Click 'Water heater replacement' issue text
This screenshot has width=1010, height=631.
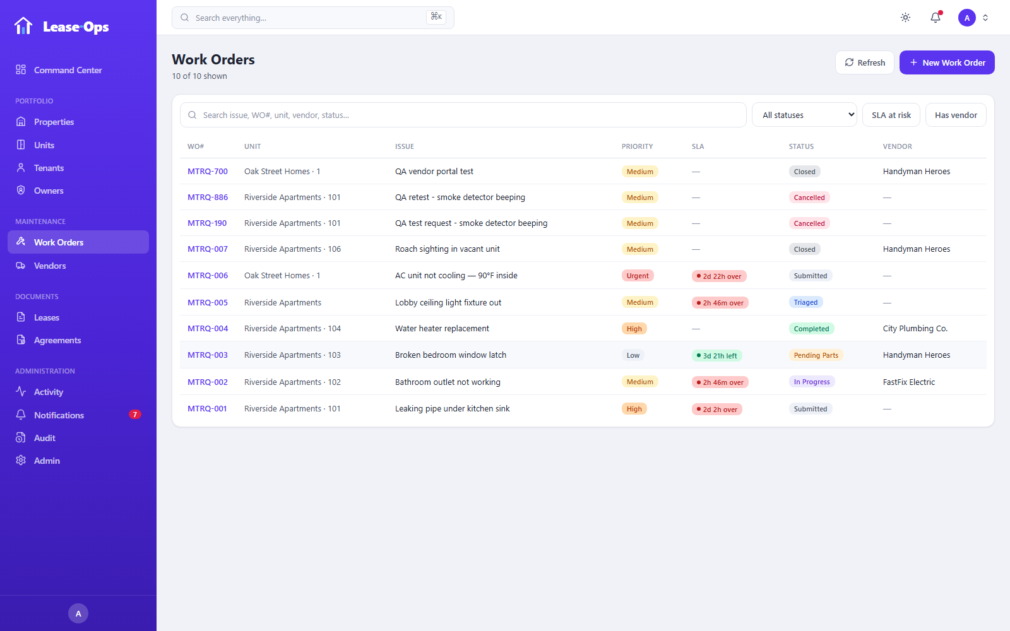point(442,328)
